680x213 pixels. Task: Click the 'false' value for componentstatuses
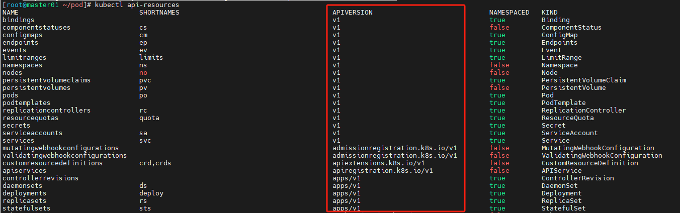499,27
